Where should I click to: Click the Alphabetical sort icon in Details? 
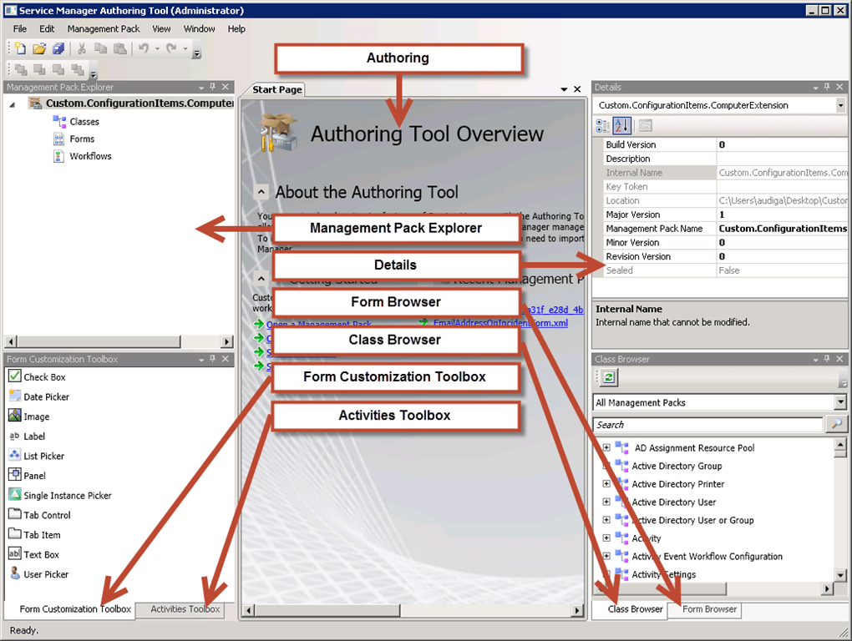click(621, 126)
